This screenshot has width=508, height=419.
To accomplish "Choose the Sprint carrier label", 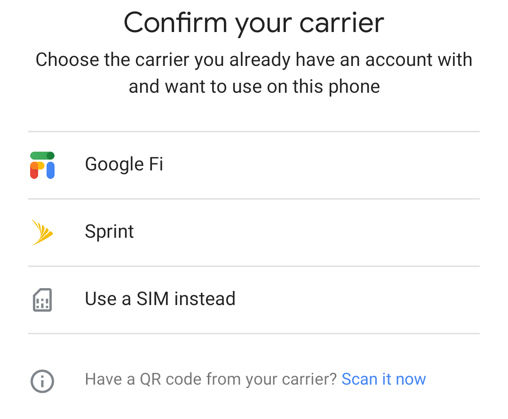I will tap(109, 232).
